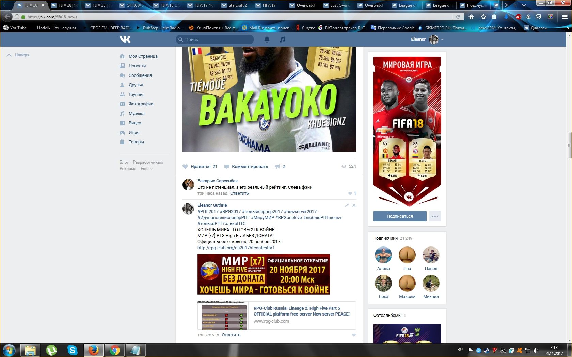This screenshot has height=357, width=572.
Task: Open the Steam tray icon
Action: point(487,350)
